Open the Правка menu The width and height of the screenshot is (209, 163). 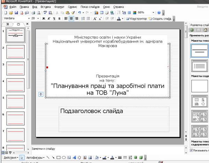coord(24,7)
